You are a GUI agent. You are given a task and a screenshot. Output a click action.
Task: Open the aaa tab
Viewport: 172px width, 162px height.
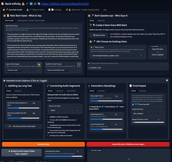pos(105,10)
